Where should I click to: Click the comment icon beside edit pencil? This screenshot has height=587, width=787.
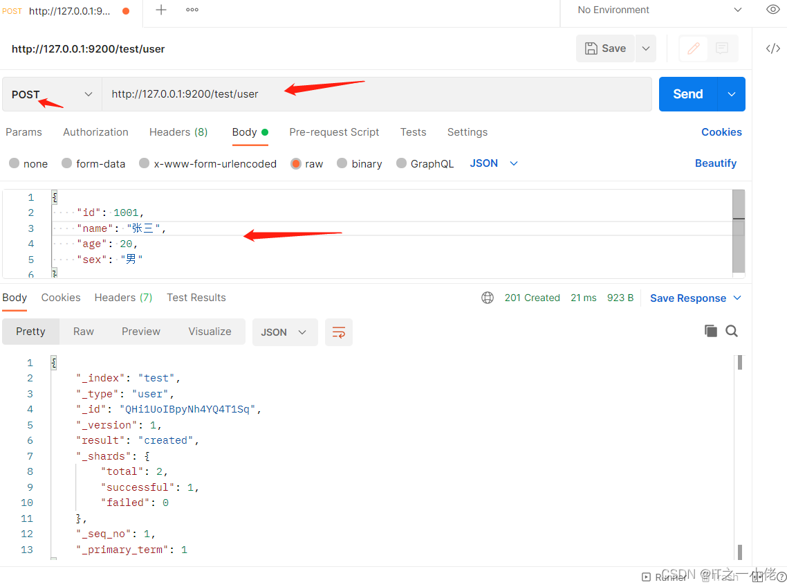(722, 48)
